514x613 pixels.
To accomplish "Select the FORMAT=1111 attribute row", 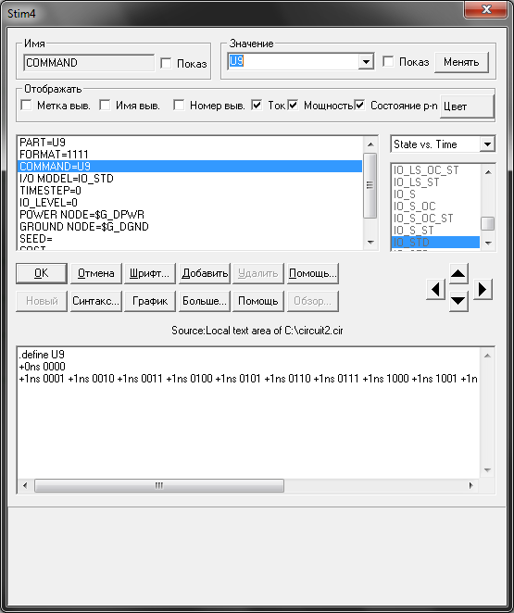I will click(190, 155).
